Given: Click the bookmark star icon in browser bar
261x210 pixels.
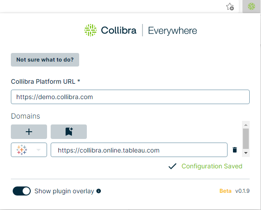Looking at the screenshot, I should point(230,7).
